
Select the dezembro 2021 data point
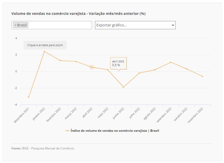tap(28, 97)
